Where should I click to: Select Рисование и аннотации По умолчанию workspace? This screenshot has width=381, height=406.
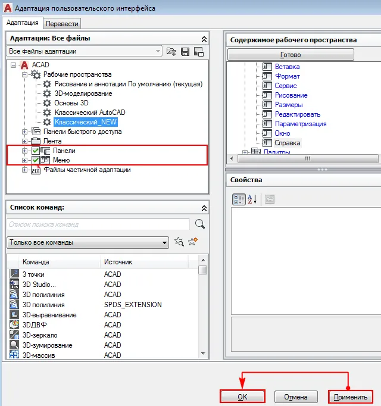point(129,84)
